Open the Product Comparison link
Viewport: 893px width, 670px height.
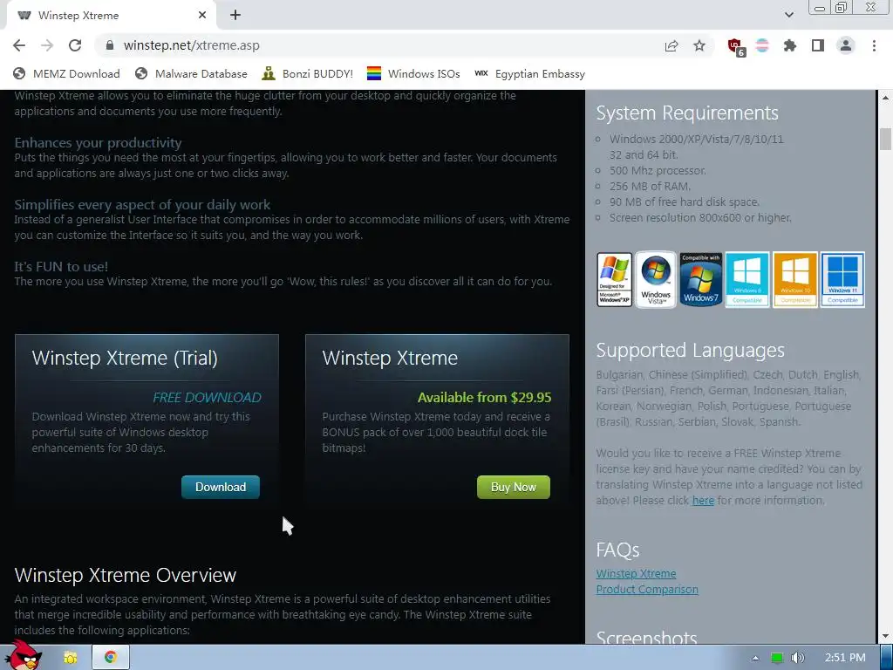pyautogui.click(x=647, y=590)
